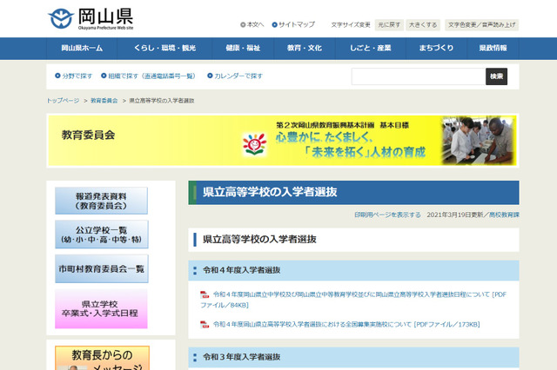This screenshot has height=370, width=557.
Task: Open 報道発表資料(教育委員会) sidebar button
Action: click(x=101, y=201)
